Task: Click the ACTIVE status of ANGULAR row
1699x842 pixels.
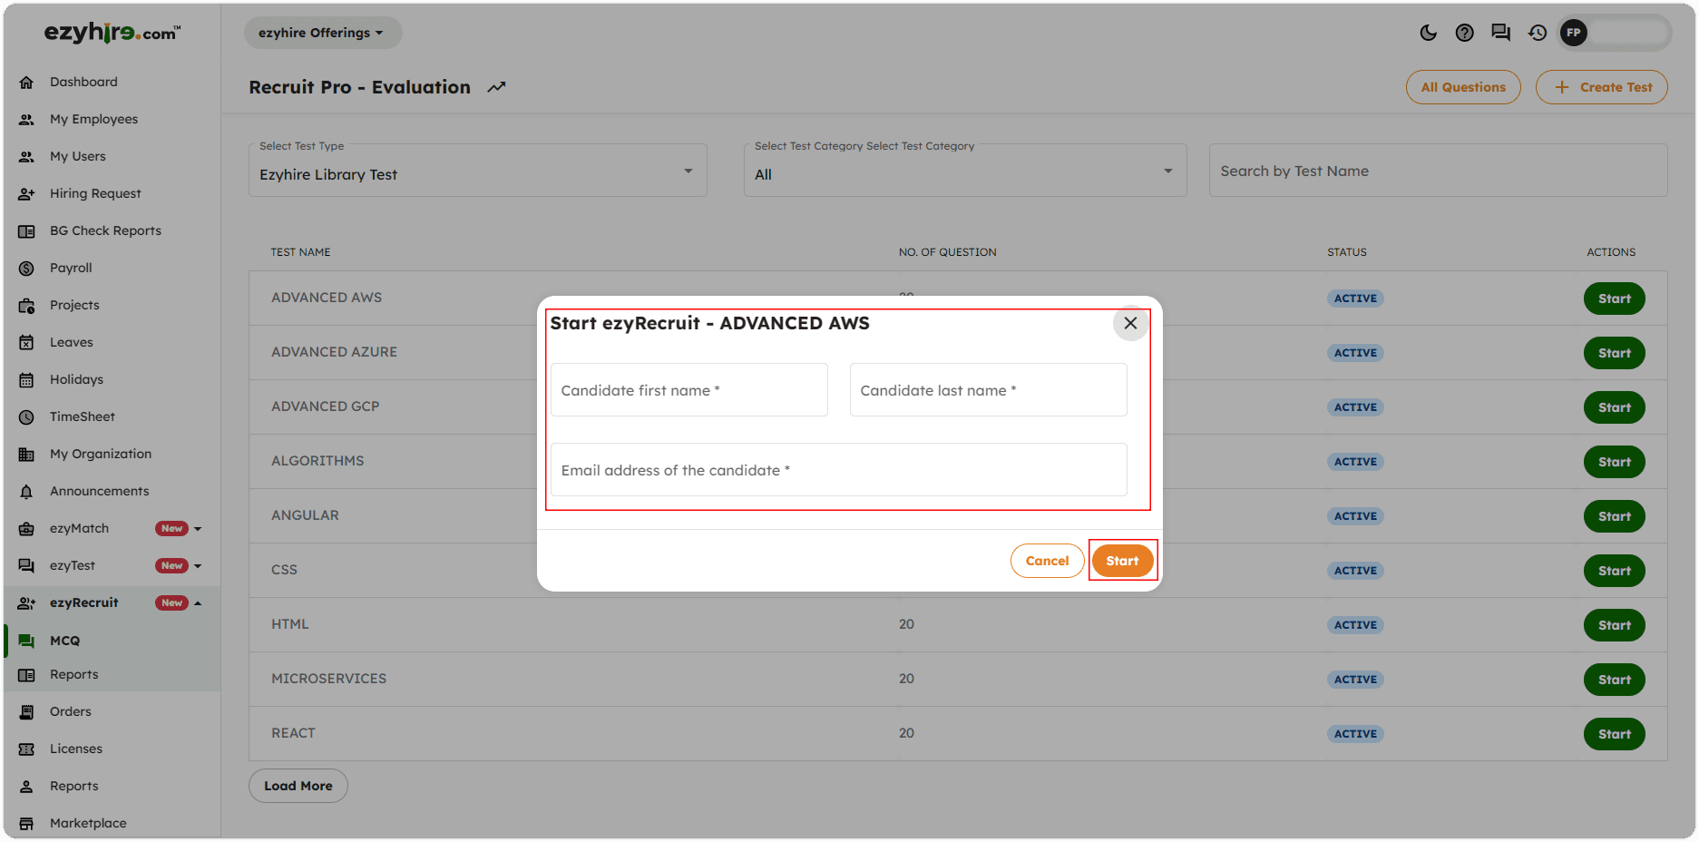Action: coord(1355,516)
